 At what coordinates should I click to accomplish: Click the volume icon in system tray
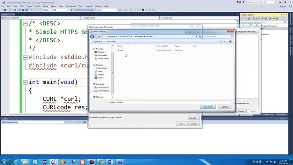coord(275,162)
